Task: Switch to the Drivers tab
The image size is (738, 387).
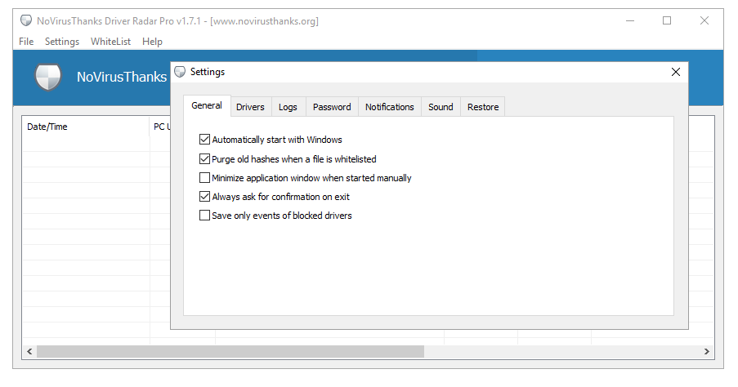Action: coord(250,107)
